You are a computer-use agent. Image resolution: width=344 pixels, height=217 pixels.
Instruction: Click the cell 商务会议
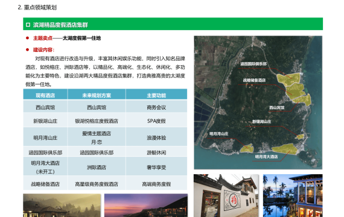156,107
